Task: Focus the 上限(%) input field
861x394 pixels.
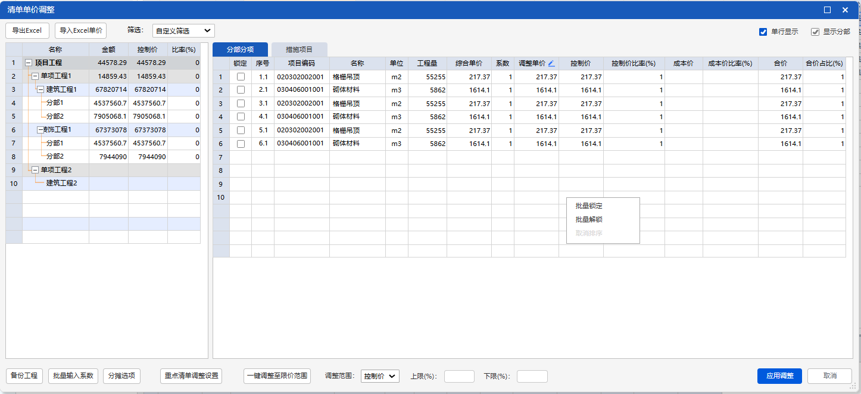Action: [x=459, y=376]
